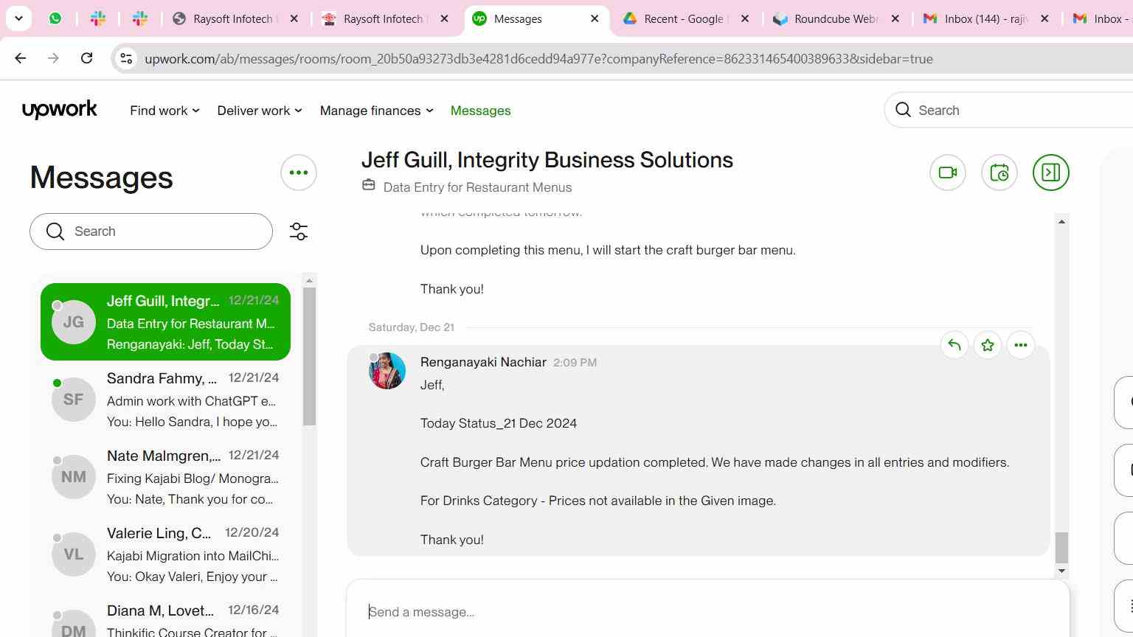
Task: Go back to previous page
Action: pos(21,58)
